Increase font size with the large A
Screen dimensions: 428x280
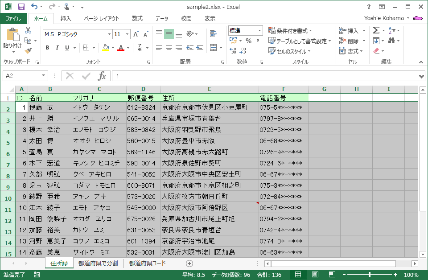click(136, 34)
